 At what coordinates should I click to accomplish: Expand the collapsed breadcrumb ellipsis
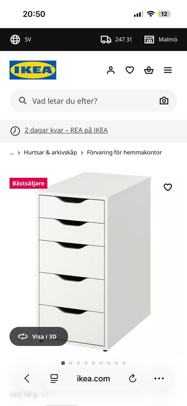click(x=12, y=152)
